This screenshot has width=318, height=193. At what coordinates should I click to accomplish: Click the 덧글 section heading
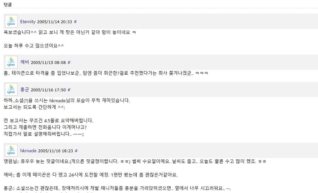click(8, 5)
